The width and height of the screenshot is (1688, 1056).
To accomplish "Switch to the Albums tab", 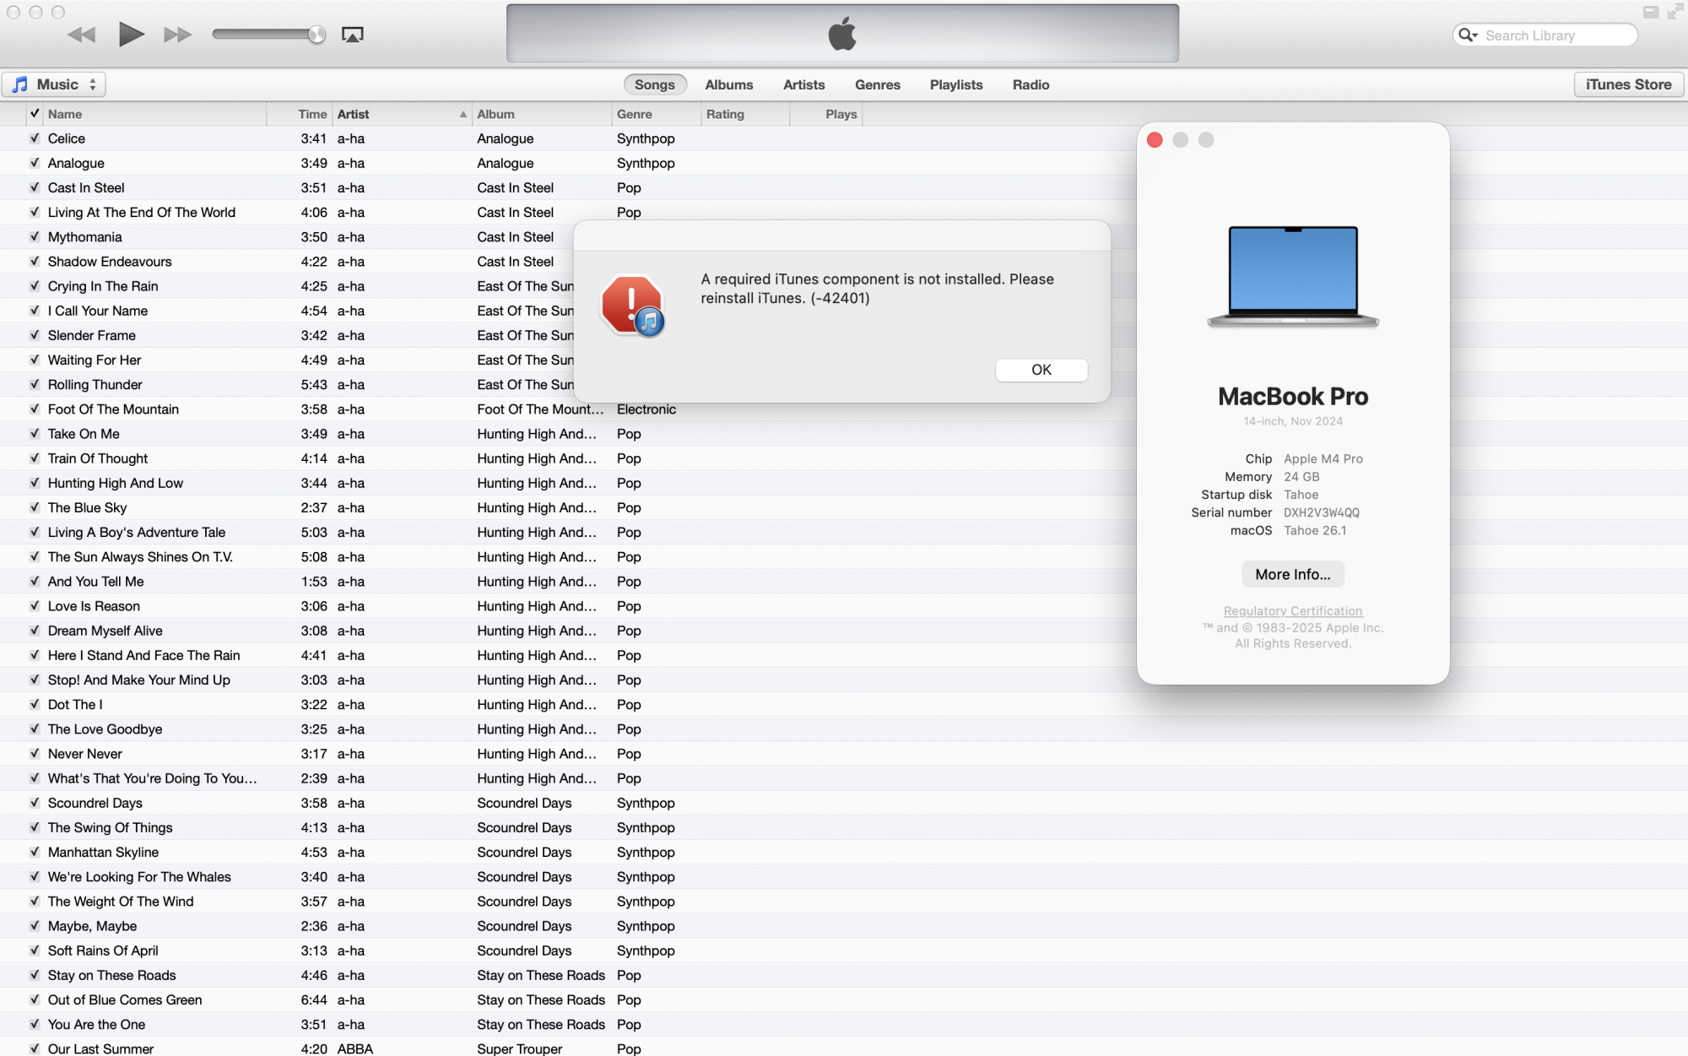I will tap(728, 84).
